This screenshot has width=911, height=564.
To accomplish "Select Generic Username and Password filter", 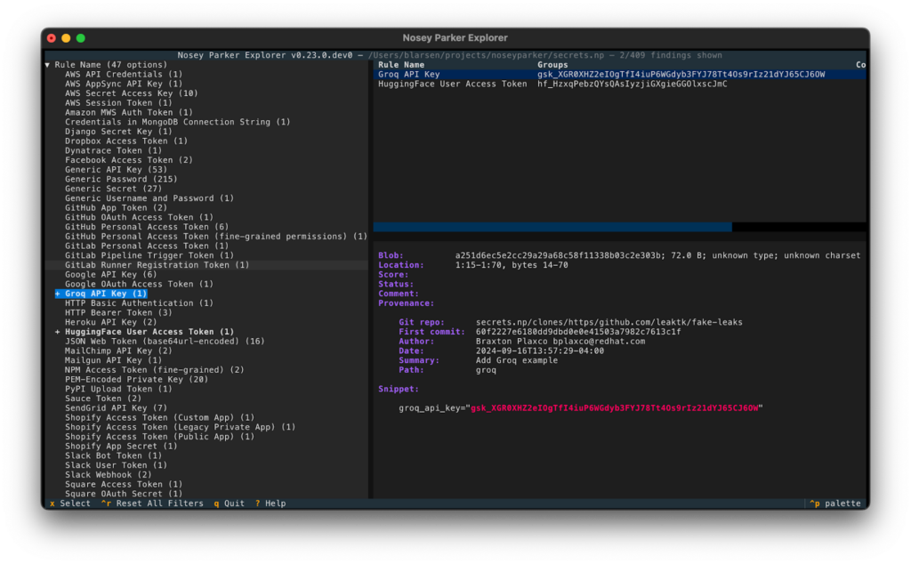I will coord(149,198).
